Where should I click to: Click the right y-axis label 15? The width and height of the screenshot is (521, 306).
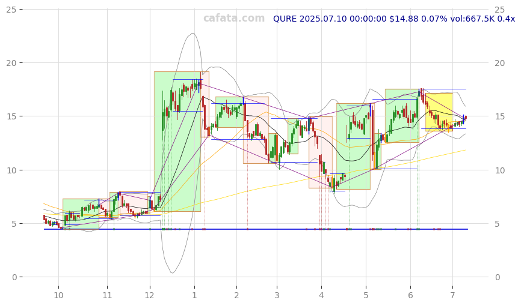pos(499,116)
